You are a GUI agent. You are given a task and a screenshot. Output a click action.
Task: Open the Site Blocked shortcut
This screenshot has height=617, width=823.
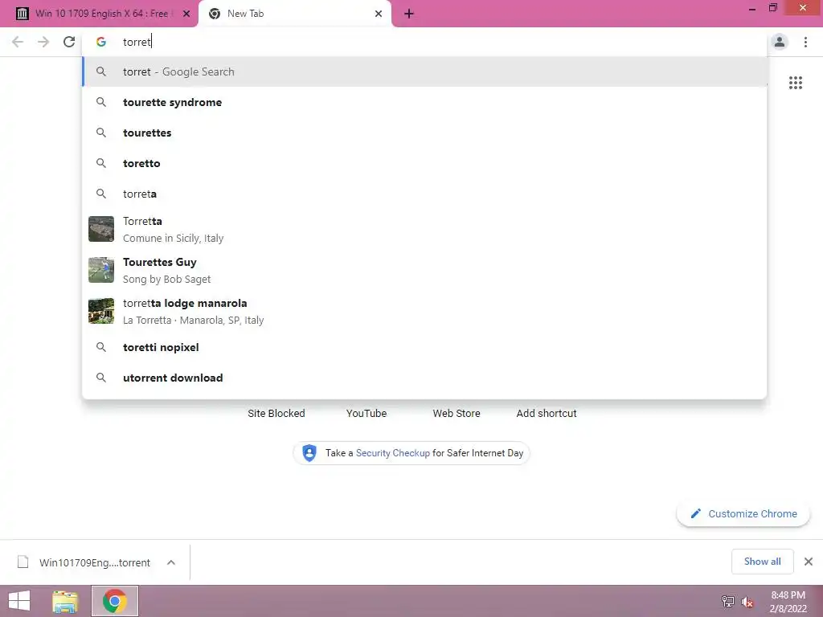pyautogui.click(x=276, y=413)
